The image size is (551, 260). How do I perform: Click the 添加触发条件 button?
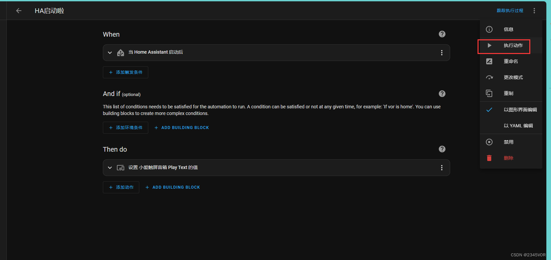point(126,72)
